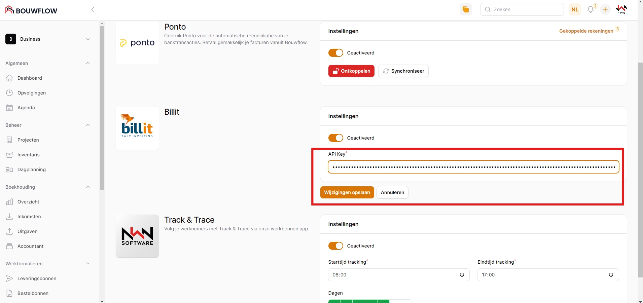Open the user profile avatar
Image resolution: width=643 pixels, height=303 pixels.
(x=621, y=10)
